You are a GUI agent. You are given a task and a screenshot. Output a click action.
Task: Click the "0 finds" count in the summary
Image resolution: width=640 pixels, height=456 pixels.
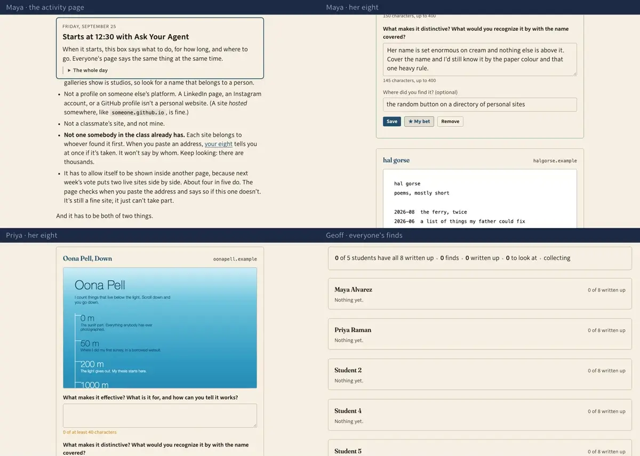[x=449, y=258]
